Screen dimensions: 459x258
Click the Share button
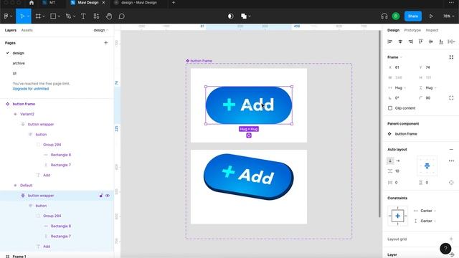pyautogui.click(x=413, y=16)
